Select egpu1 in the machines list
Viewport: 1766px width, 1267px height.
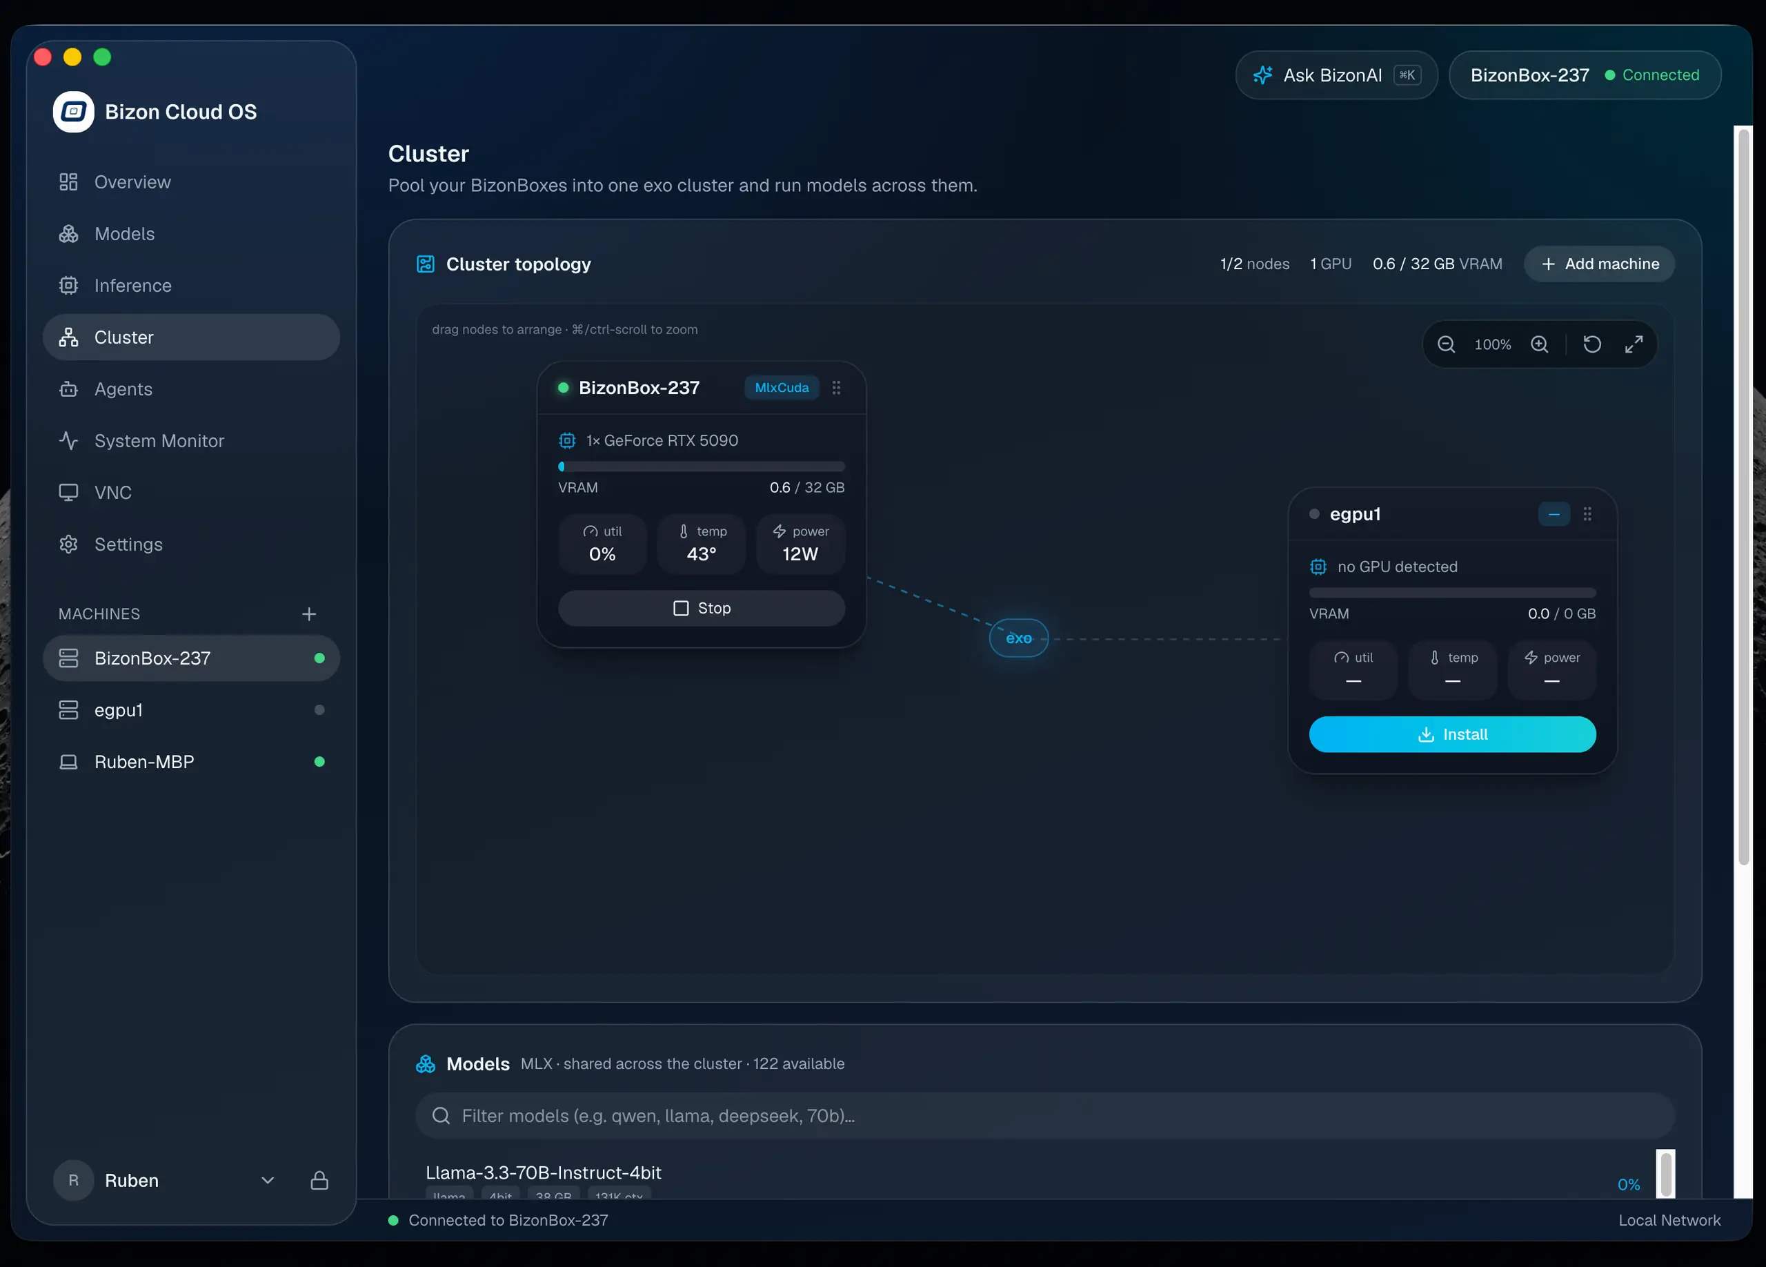[x=191, y=710]
